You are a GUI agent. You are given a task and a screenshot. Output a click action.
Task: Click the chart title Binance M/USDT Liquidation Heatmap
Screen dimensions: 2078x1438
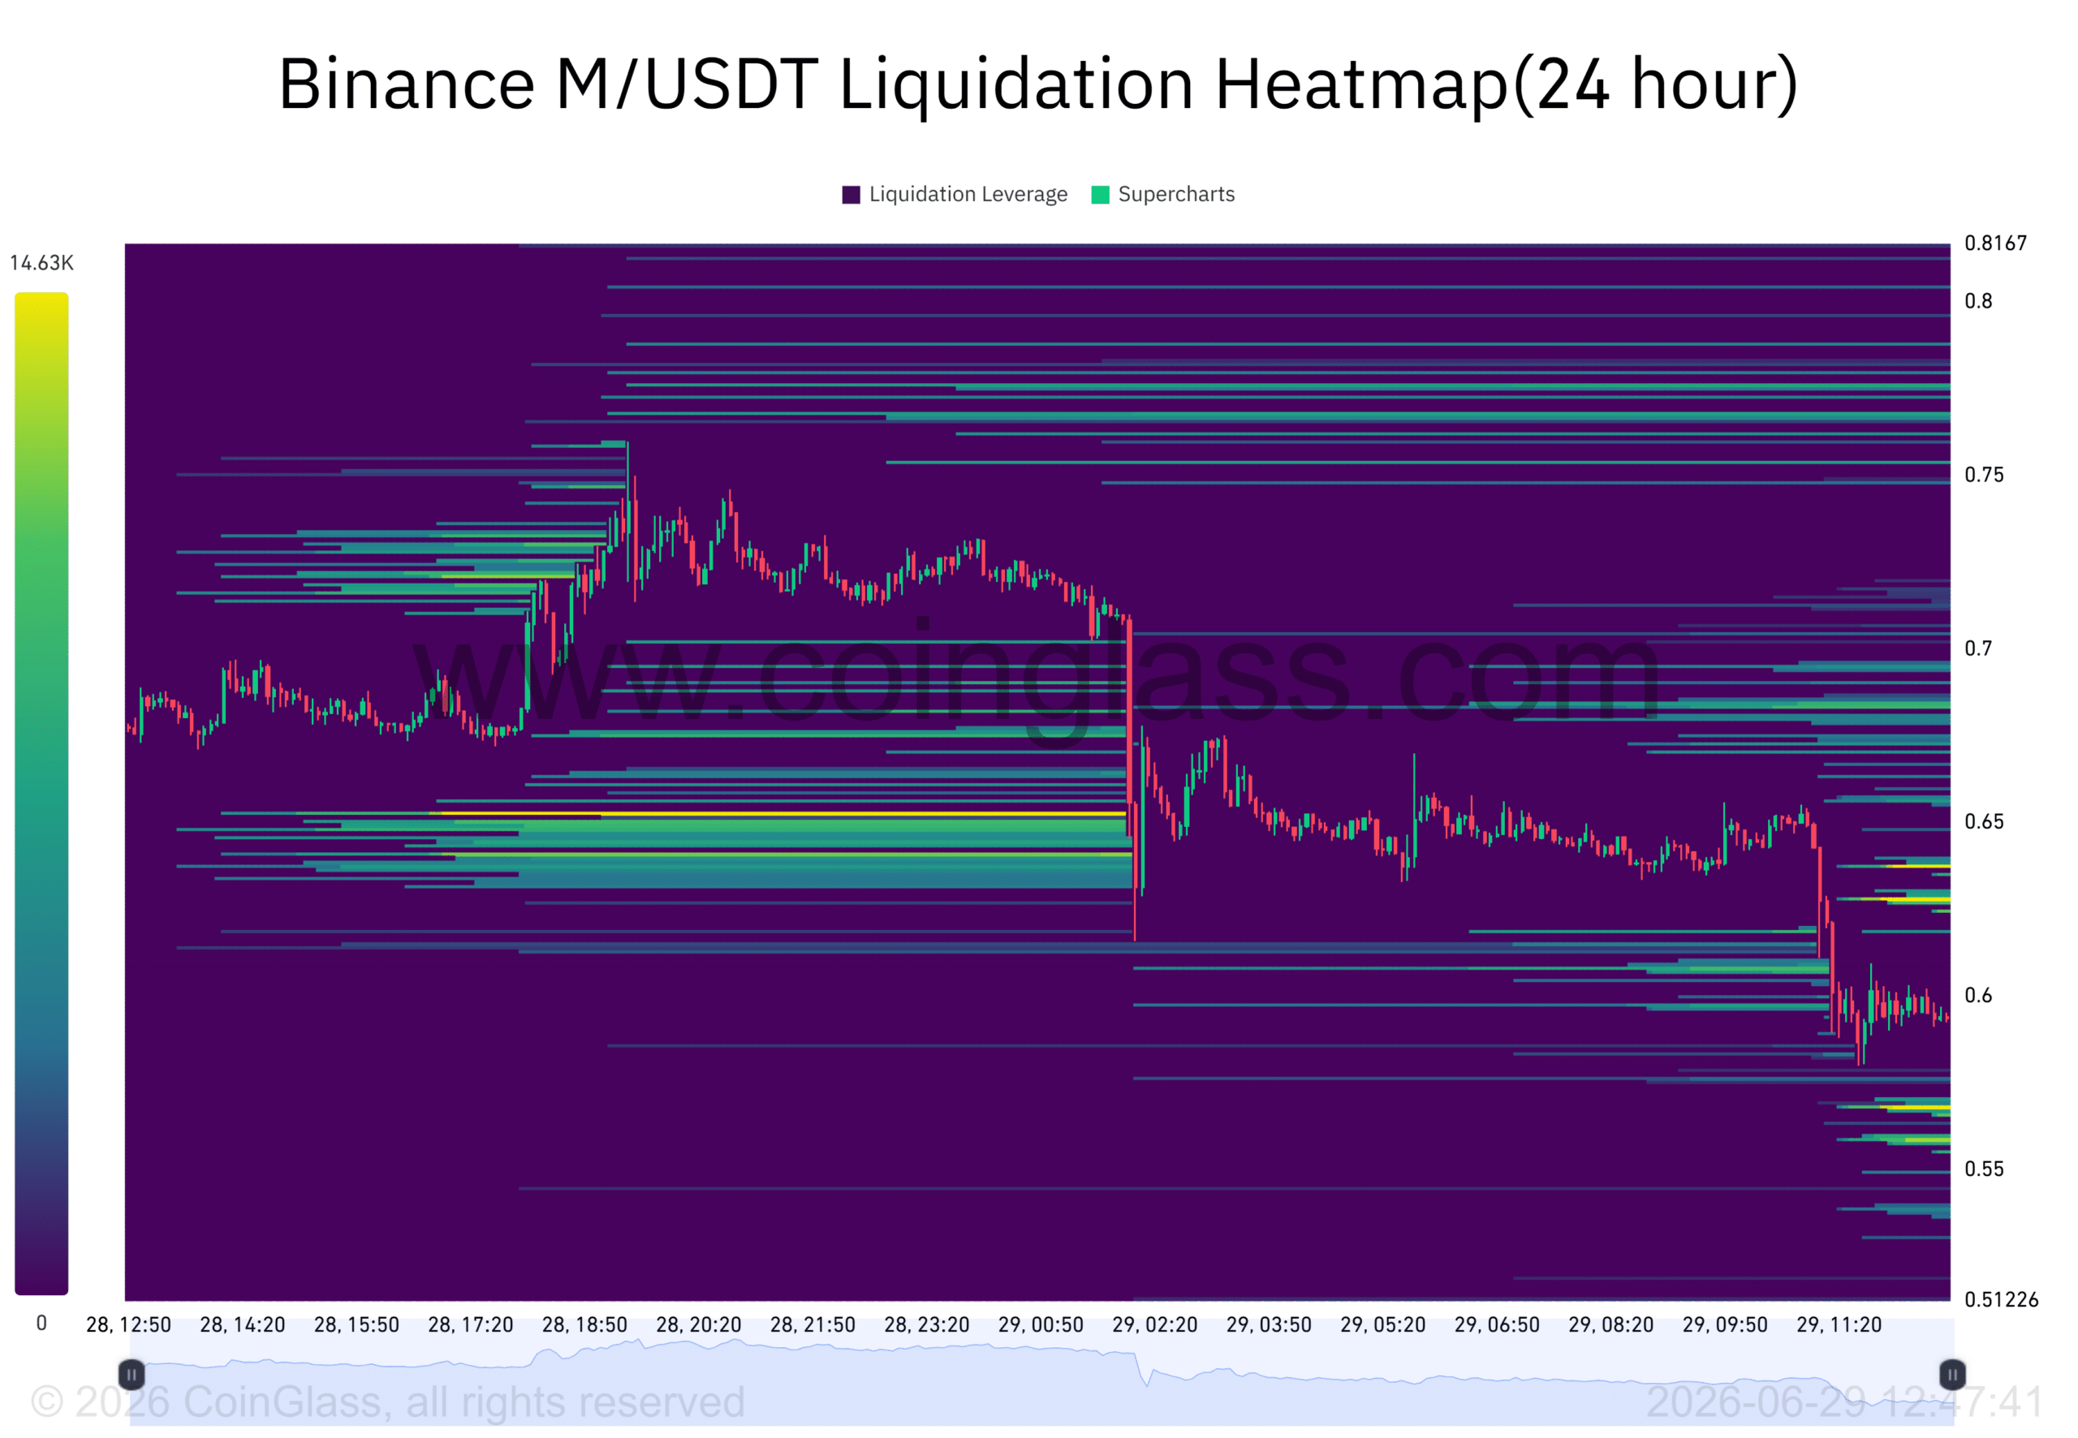point(1038,84)
